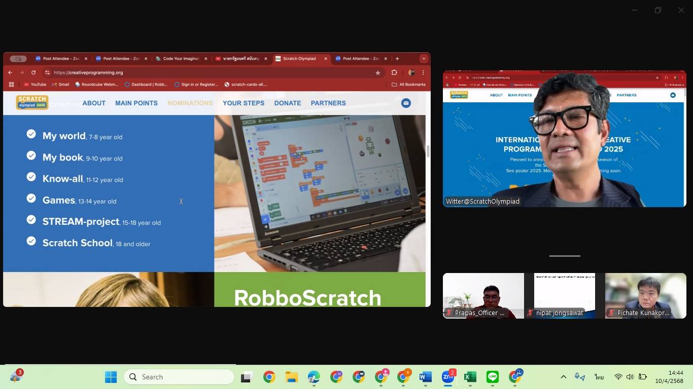This screenshot has height=389, width=693.
Task: Open the Gmail bookmark
Action: coord(60,85)
